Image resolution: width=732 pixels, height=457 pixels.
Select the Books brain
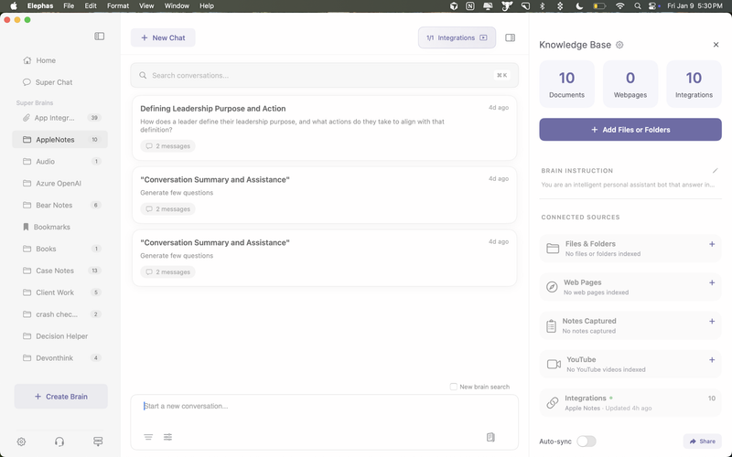click(59, 249)
